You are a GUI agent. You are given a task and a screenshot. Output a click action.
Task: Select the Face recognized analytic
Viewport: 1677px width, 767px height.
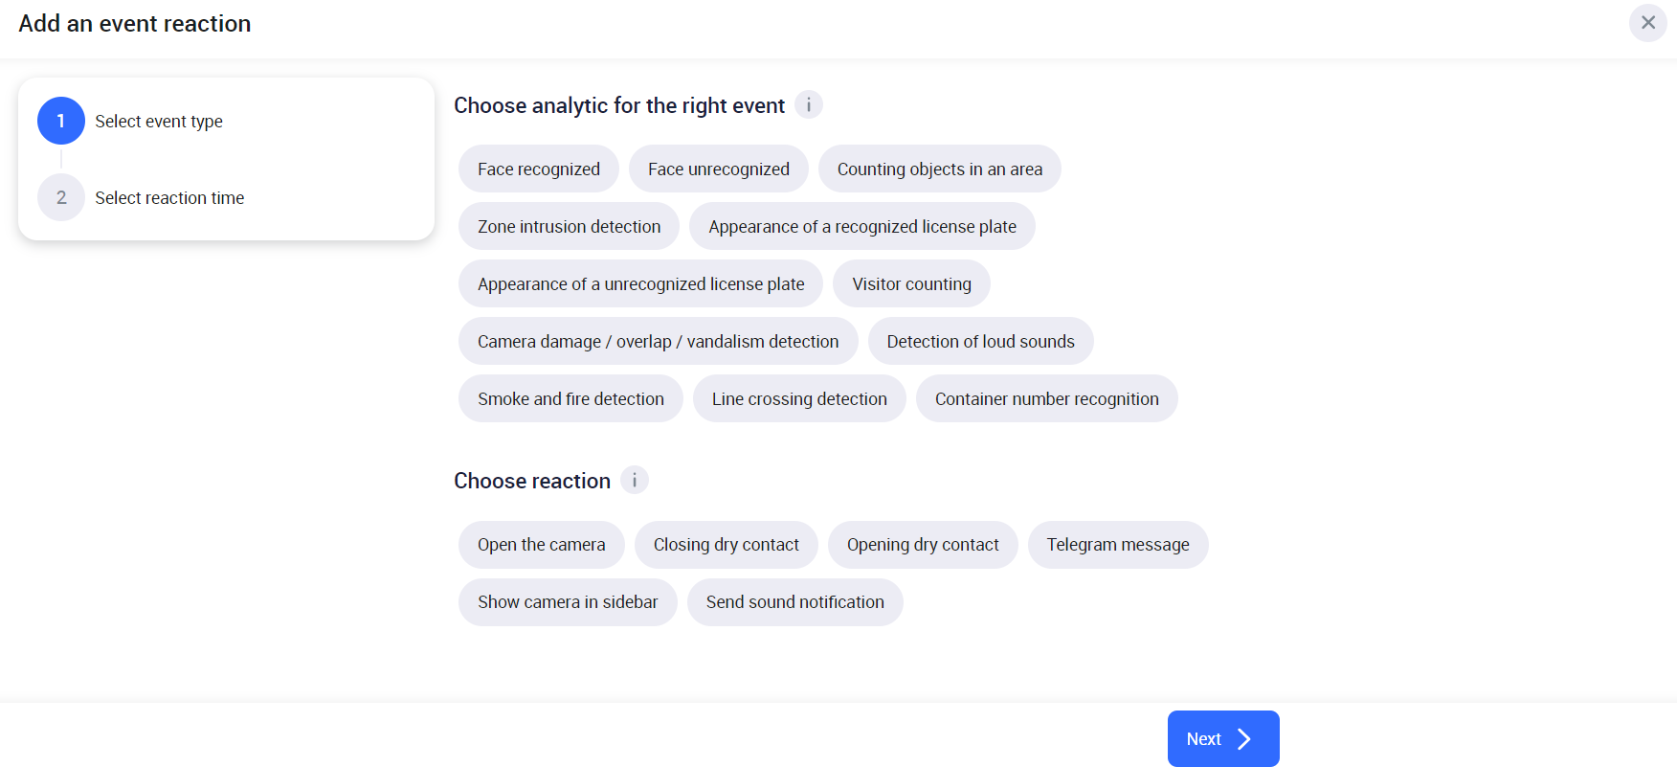538,169
